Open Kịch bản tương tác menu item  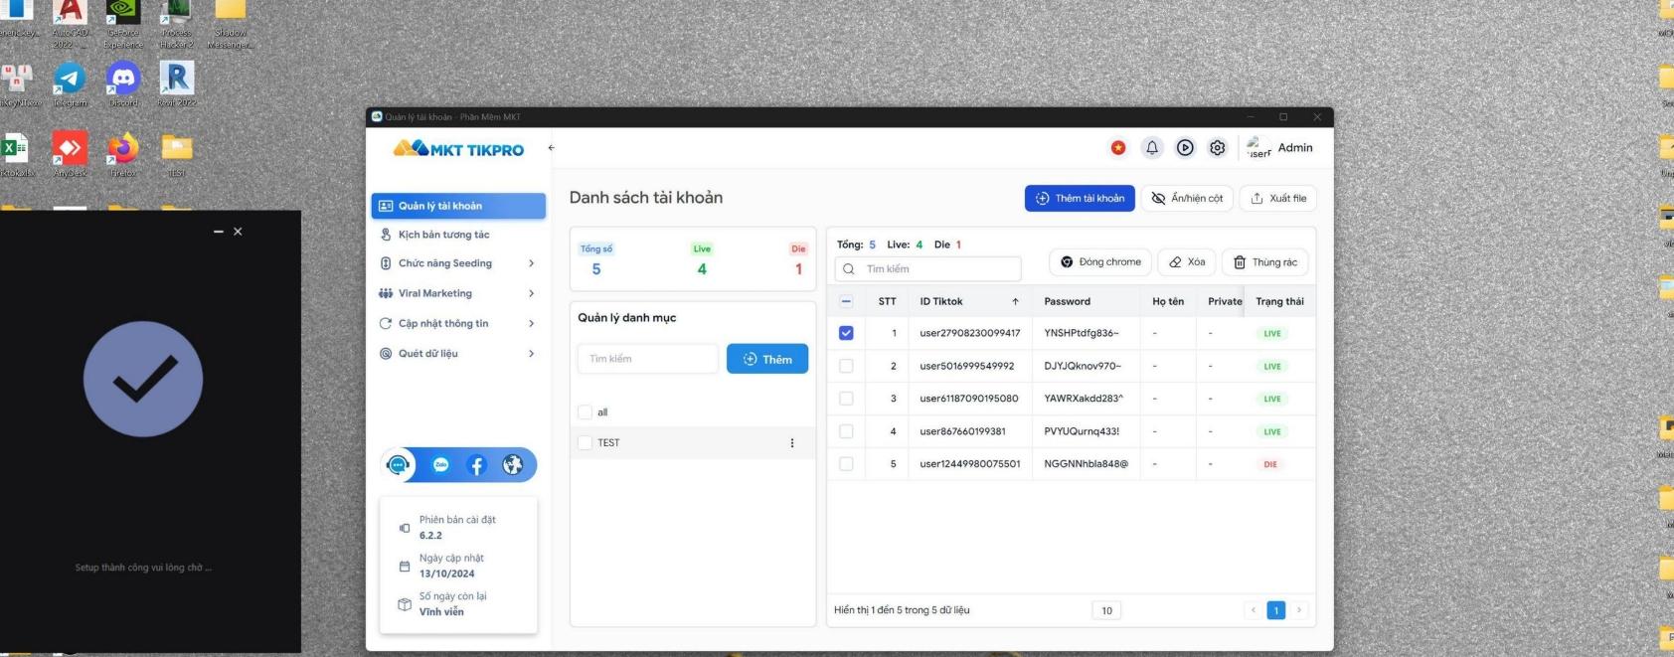tap(443, 235)
